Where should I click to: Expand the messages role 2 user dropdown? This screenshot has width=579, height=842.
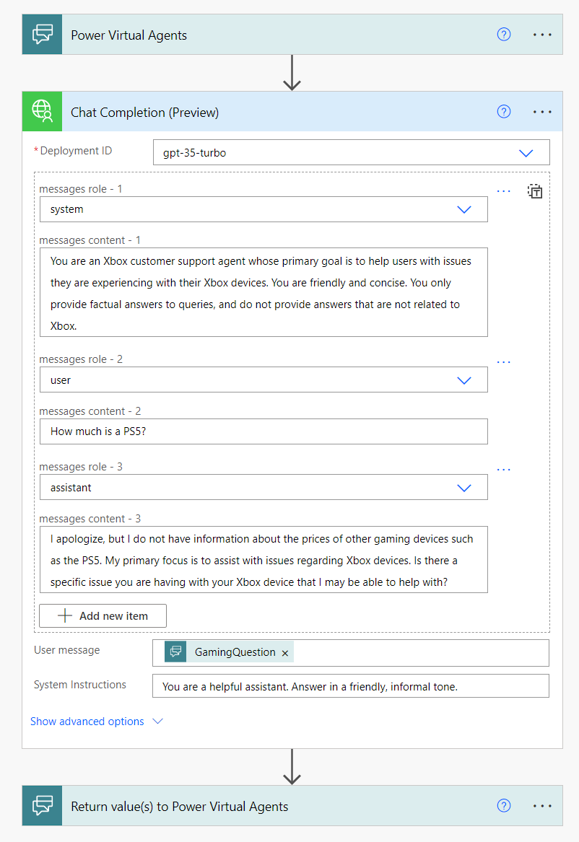point(464,380)
